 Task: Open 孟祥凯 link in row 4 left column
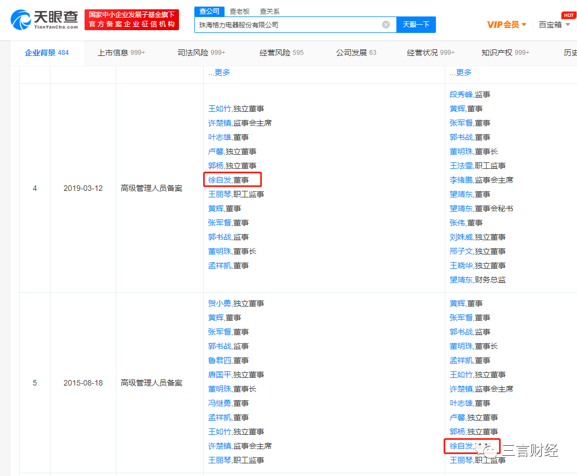pos(219,266)
